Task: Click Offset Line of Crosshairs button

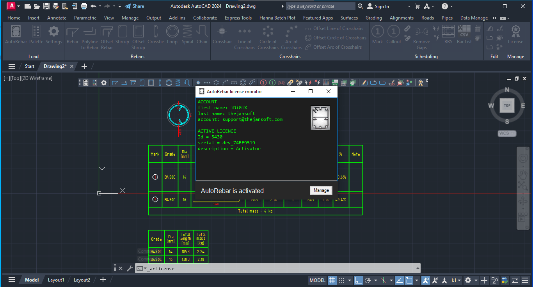Action: tap(334, 28)
